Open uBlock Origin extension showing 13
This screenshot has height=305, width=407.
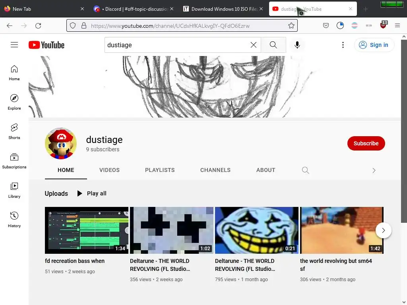(x=384, y=25)
